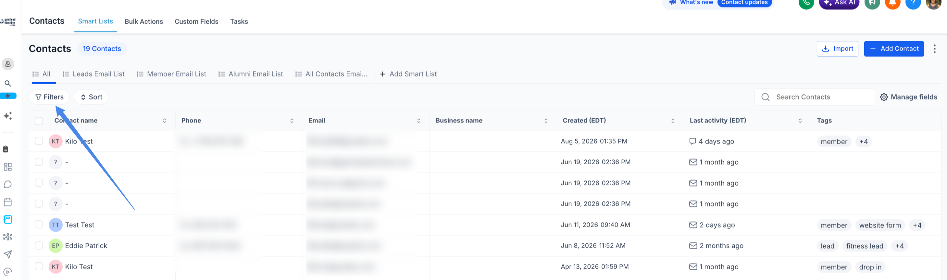Open the Conversations chat bubble sidebar icon

click(x=8, y=184)
